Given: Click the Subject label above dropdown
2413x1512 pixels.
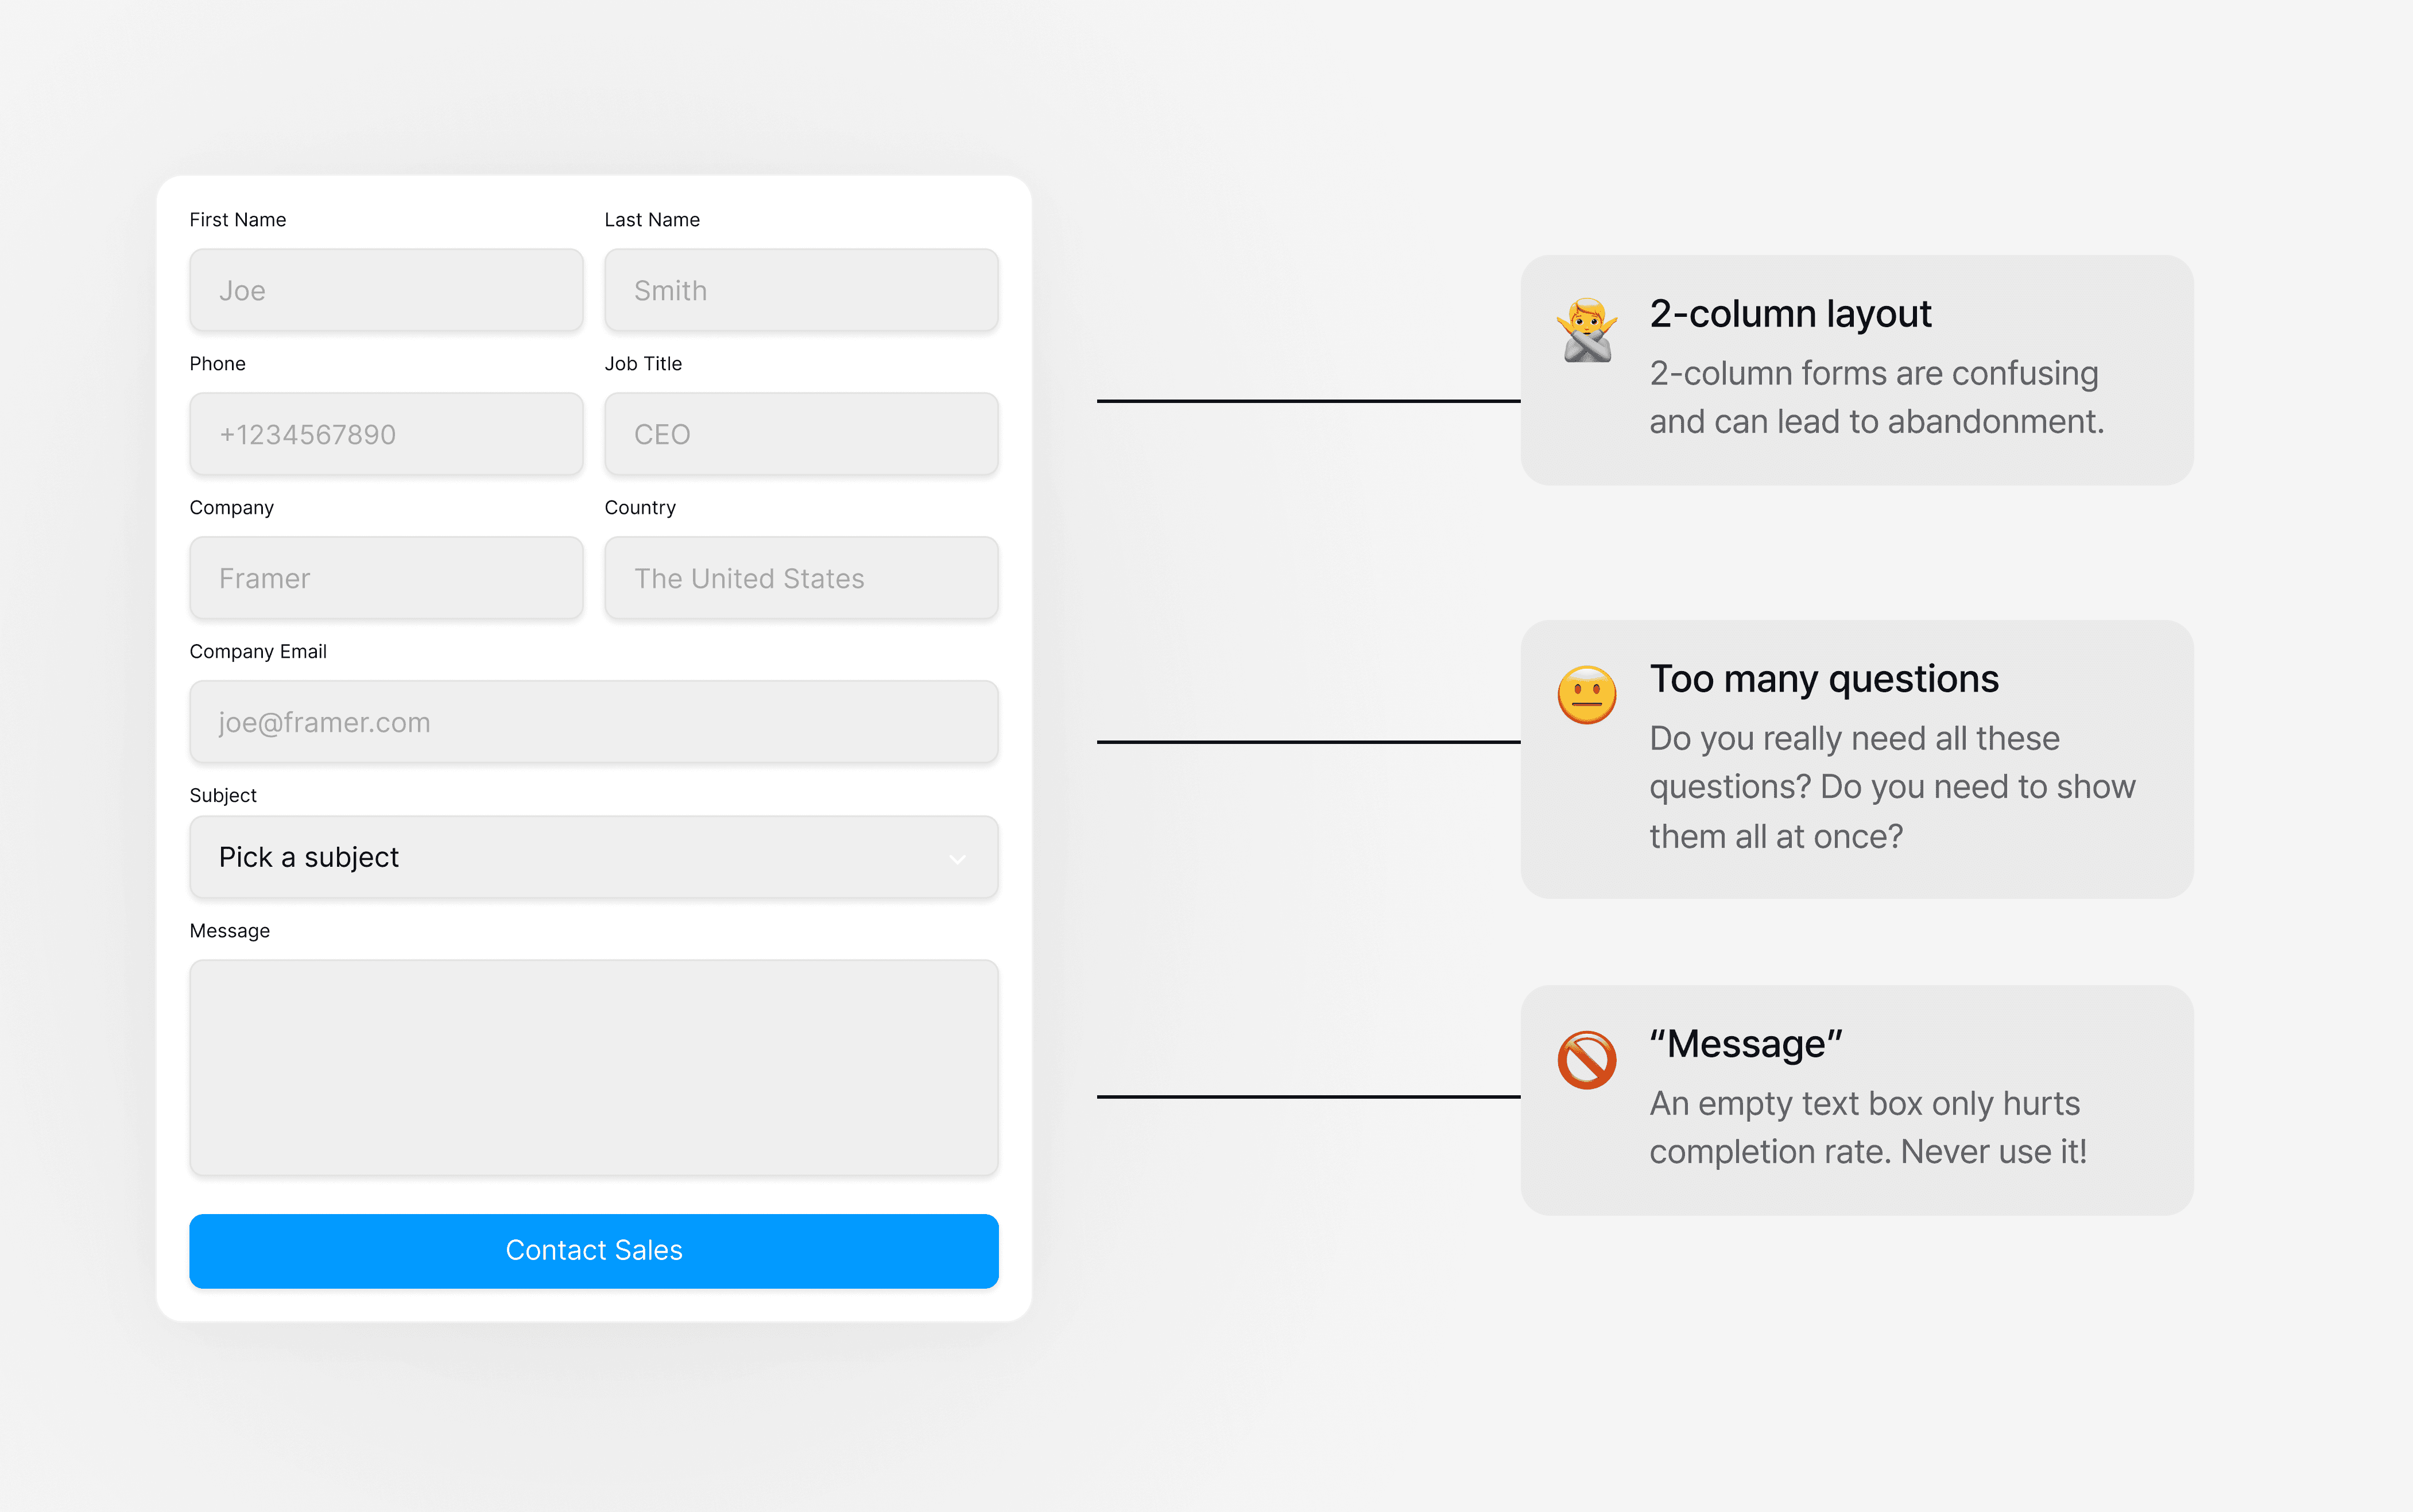Looking at the screenshot, I should 223,796.
